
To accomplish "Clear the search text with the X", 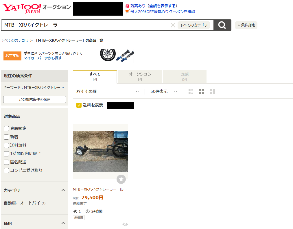I will click(173, 25).
